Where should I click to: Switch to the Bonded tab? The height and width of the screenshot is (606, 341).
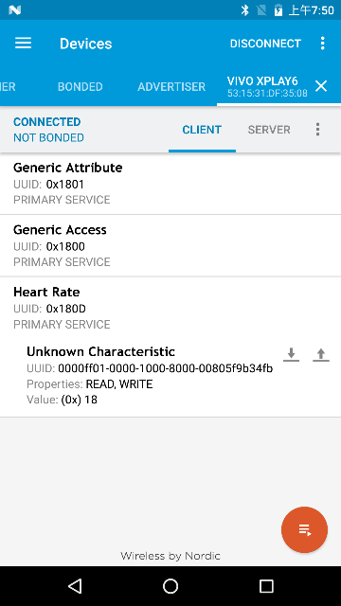(80, 86)
